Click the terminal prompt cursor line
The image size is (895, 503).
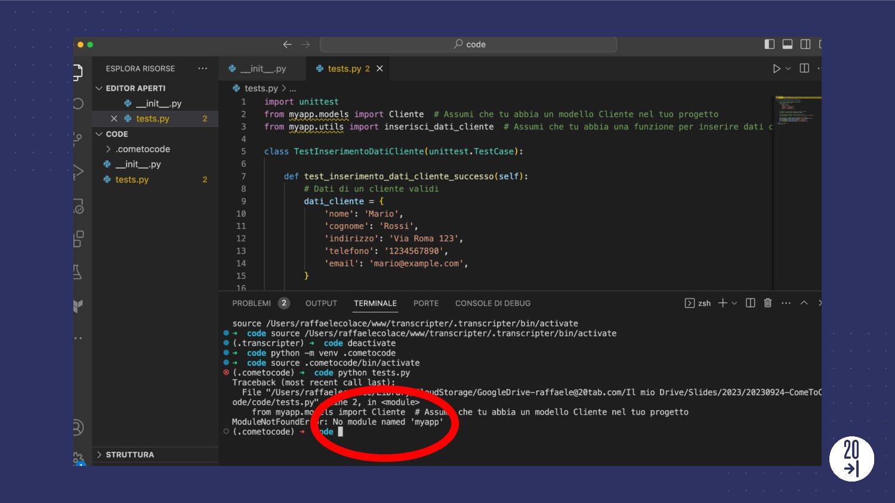click(x=341, y=432)
